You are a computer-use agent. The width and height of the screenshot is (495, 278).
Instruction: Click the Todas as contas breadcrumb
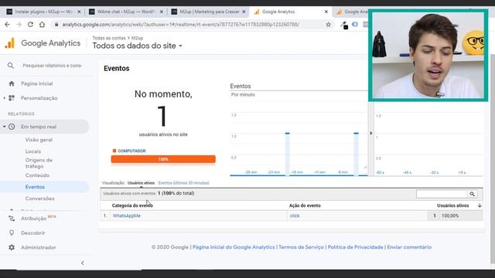click(x=109, y=38)
